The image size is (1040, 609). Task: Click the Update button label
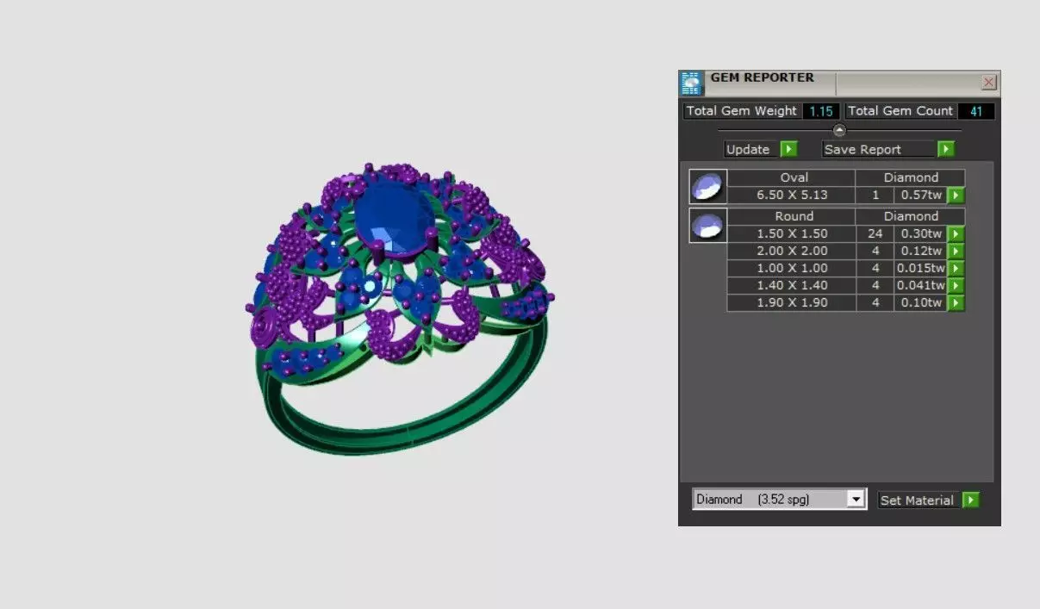pyautogui.click(x=748, y=149)
